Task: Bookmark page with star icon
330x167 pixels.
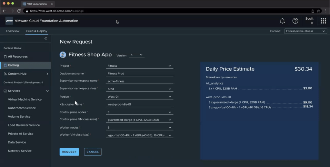Action: [x=318, y=11]
